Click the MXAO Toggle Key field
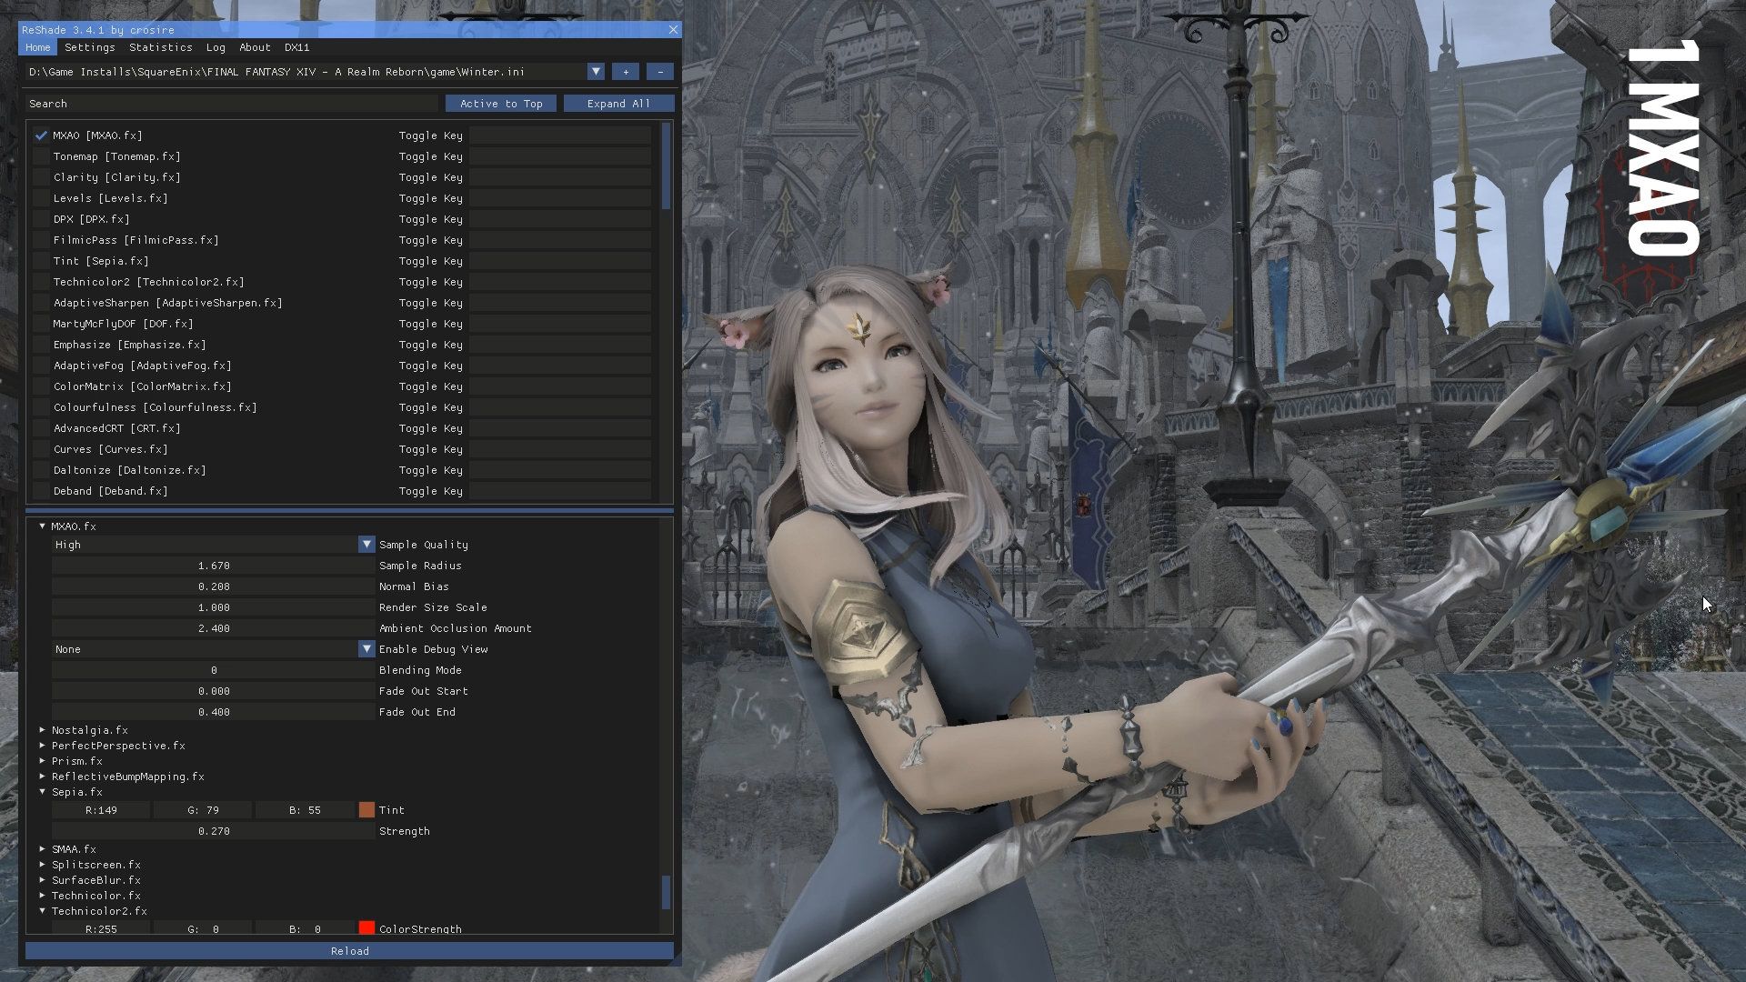This screenshot has height=982, width=1746. [560, 135]
